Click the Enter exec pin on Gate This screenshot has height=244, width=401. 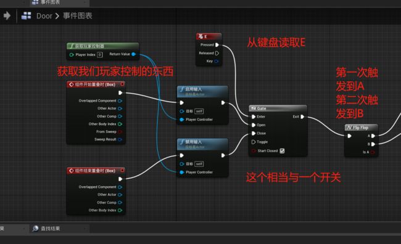tap(254, 116)
